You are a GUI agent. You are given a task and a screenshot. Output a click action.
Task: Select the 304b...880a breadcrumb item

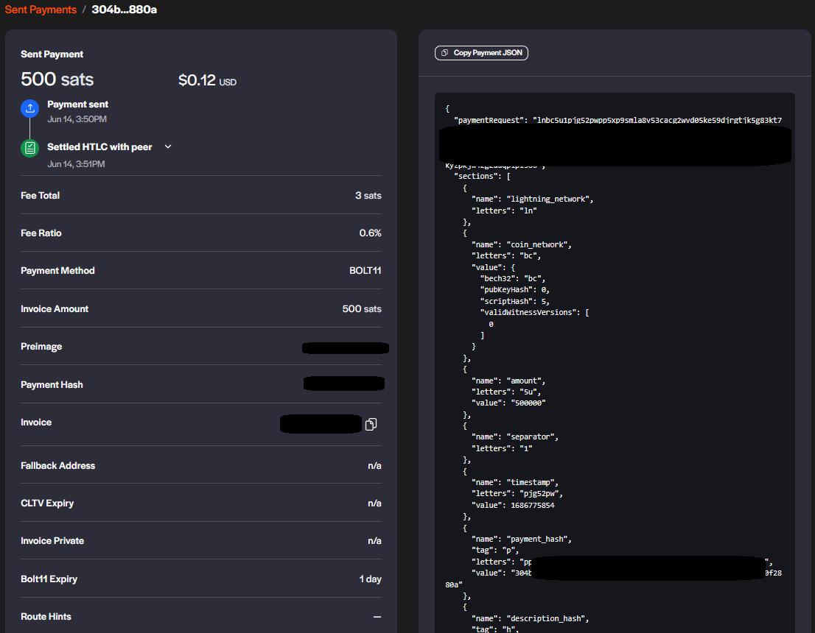pos(124,10)
